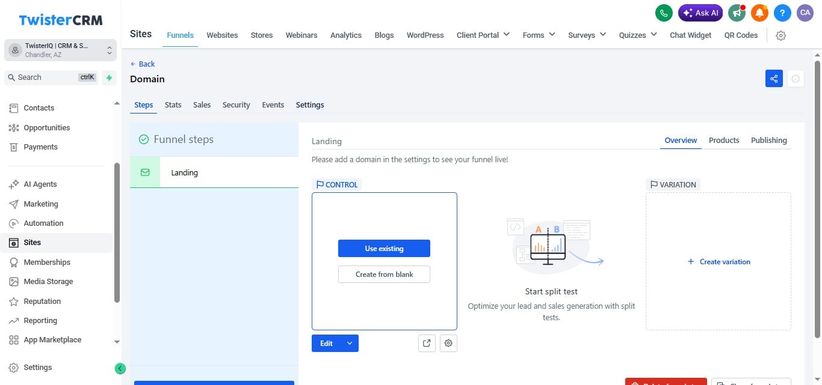This screenshot has height=385, width=822.
Task: Click the Contacts sidebar icon
Action: [x=14, y=108]
